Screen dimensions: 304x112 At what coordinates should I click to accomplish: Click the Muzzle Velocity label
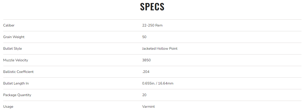15,60
